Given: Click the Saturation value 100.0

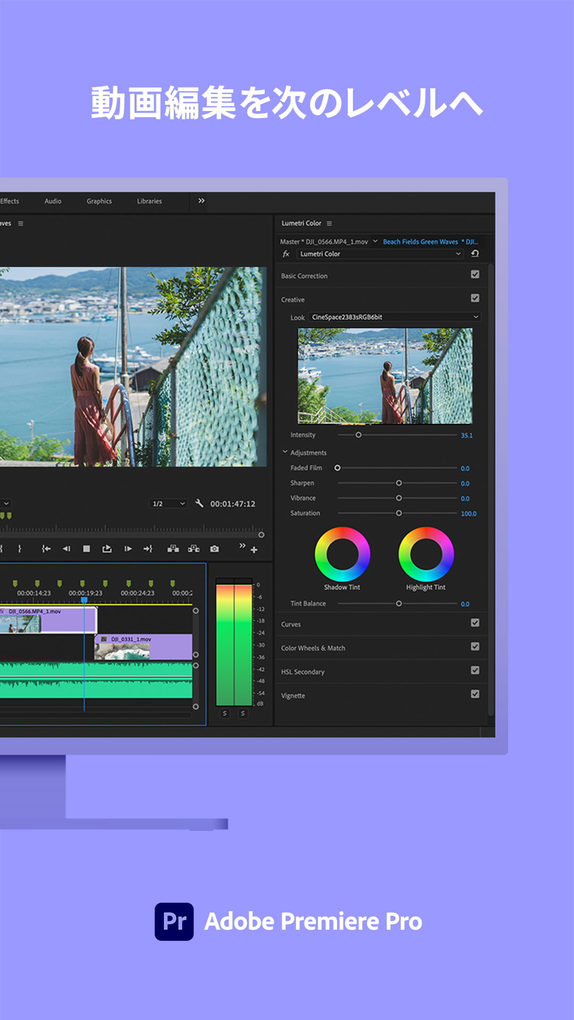Looking at the screenshot, I should 469,514.
